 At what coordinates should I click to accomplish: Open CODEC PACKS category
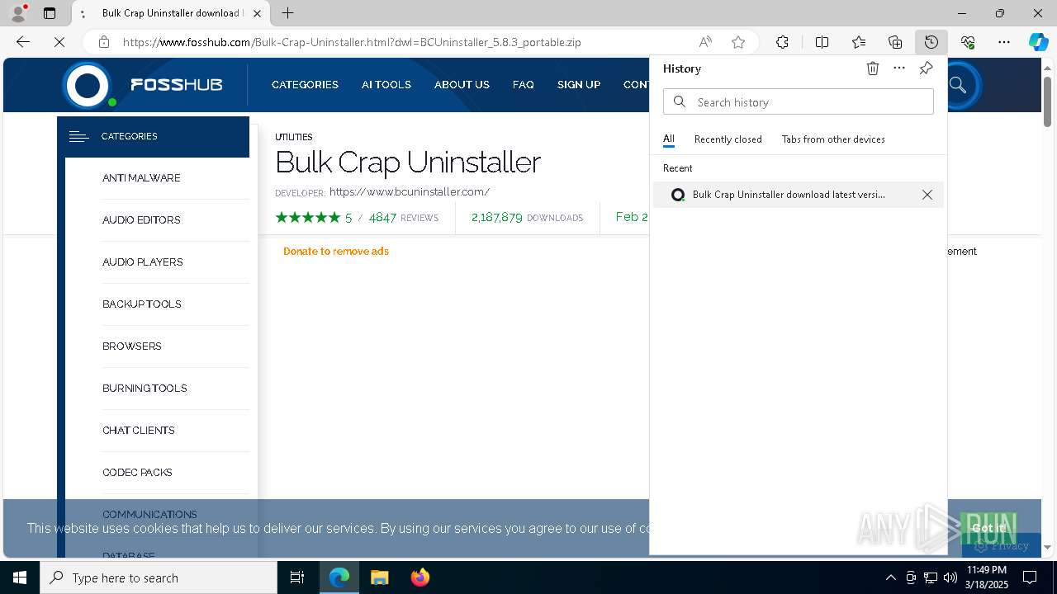pyautogui.click(x=137, y=473)
